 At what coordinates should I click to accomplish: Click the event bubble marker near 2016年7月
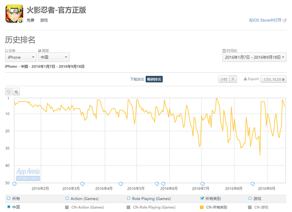[203, 184]
